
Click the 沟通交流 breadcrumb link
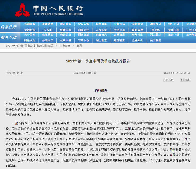click(65, 46)
